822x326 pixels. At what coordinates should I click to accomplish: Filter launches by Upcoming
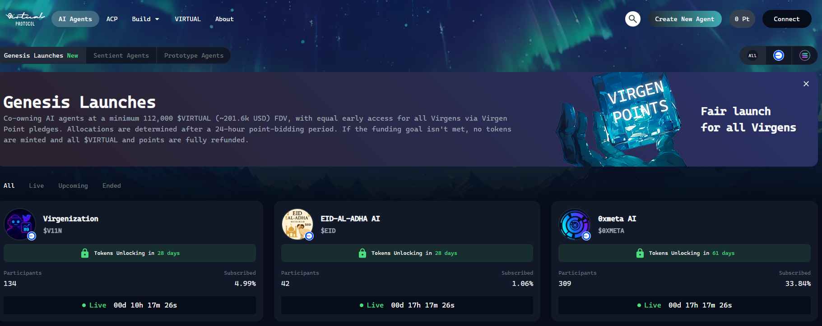point(73,186)
